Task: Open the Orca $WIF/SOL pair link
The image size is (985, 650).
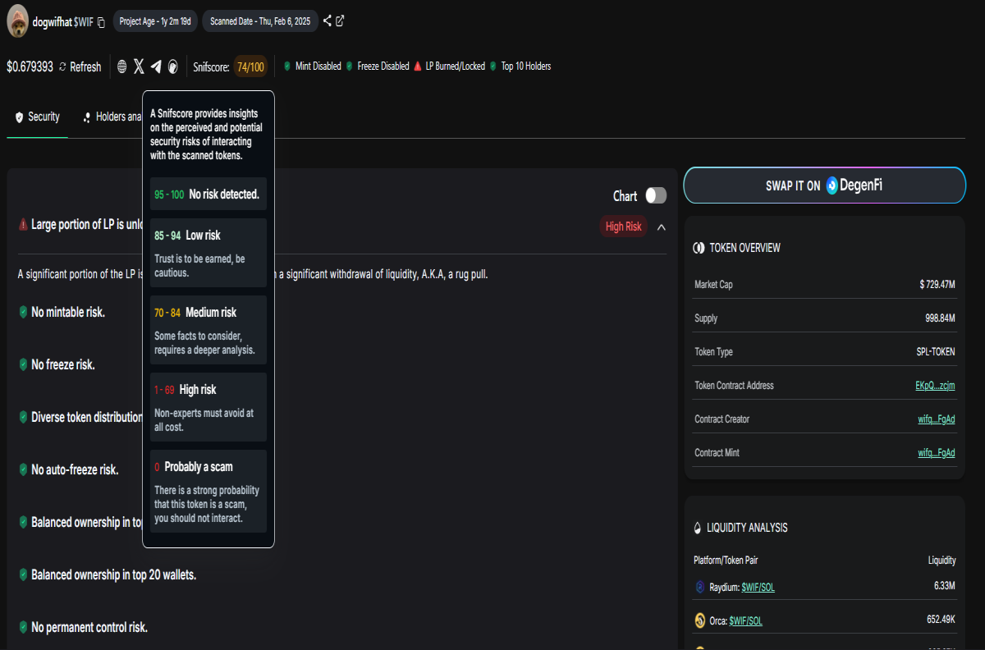Action: coord(746,621)
